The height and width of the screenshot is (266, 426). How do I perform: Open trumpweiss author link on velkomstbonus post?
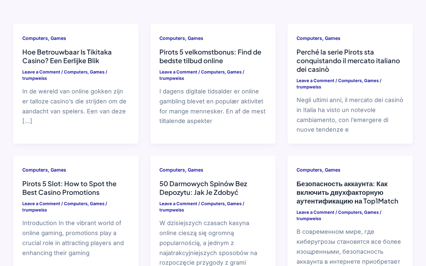pyautogui.click(x=172, y=78)
